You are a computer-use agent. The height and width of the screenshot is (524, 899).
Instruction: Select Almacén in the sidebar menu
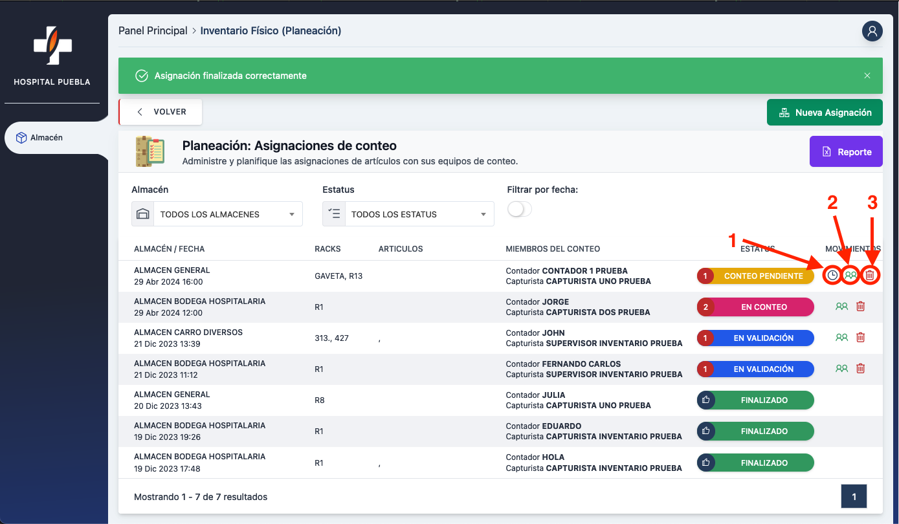coord(47,138)
